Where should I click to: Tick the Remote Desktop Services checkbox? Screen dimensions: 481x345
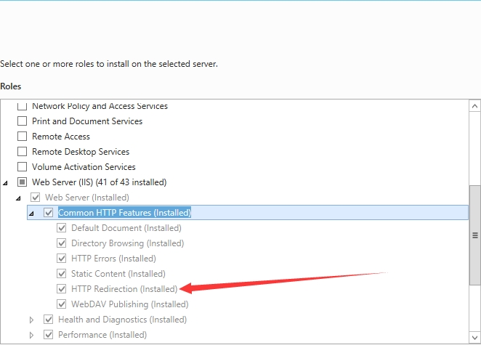[22, 152]
